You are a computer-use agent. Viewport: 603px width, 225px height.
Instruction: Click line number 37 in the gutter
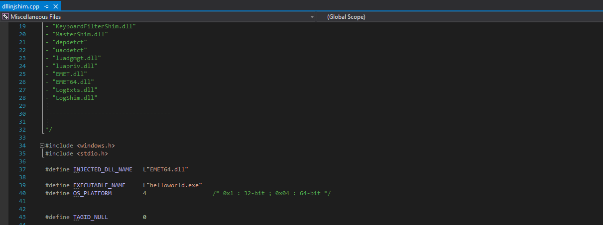pyautogui.click(x=22, y=169)
